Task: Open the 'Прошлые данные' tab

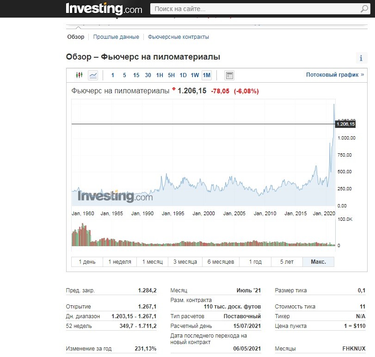Action: [116, 37]
